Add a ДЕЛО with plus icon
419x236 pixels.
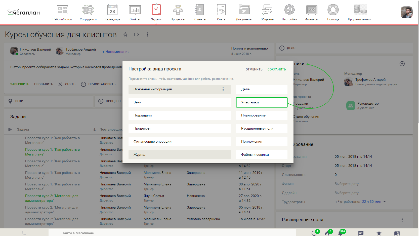pos(282,48)
